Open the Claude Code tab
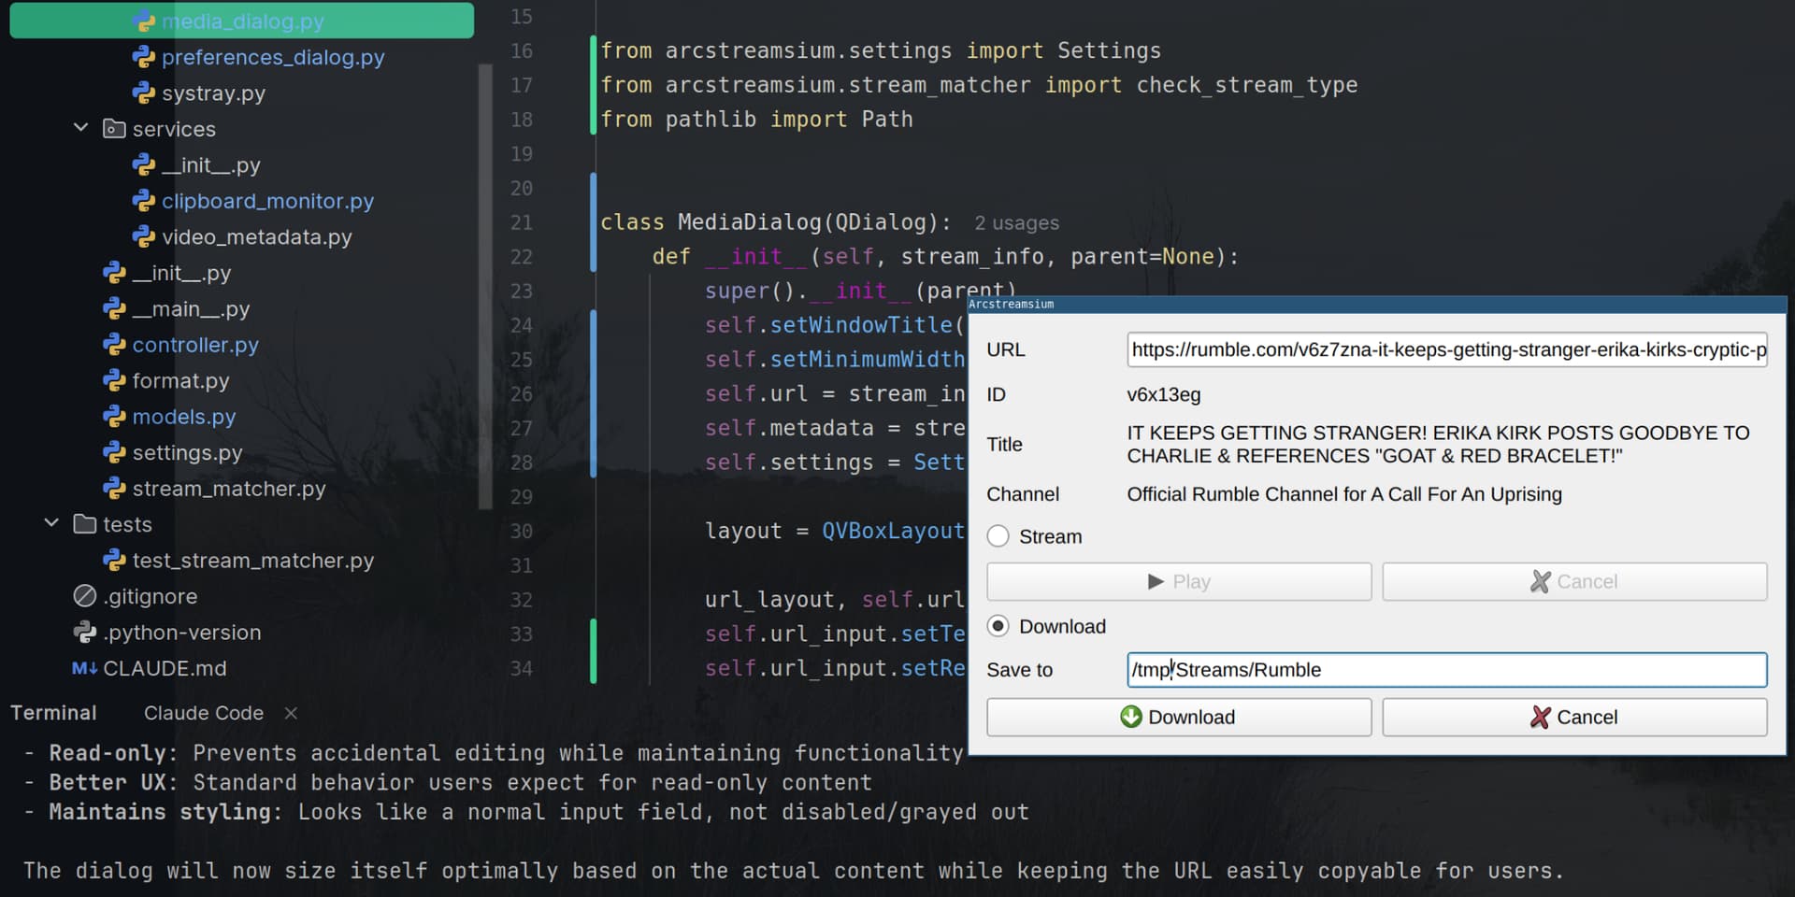The image size is (1795, 897). click(203, 713)
